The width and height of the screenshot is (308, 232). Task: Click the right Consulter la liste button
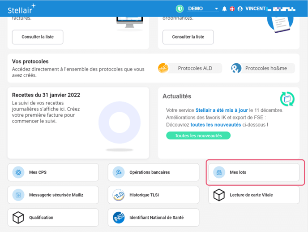(x=188, y=37)
